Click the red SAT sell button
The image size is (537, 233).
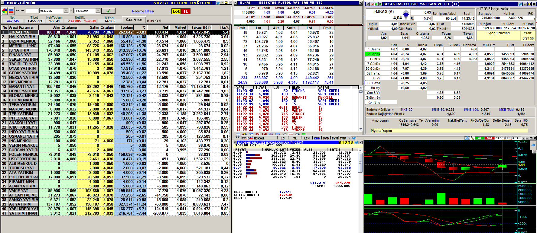click(490, 138)
